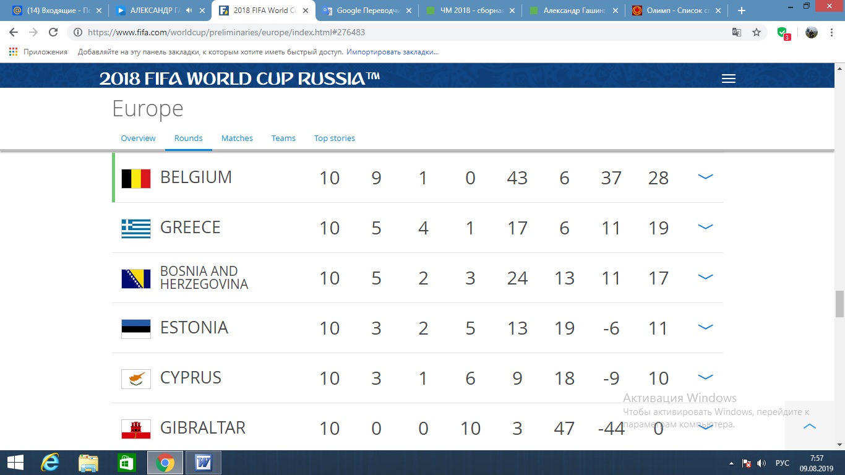Reload the page with the refresh icon
Screen dimensions: 845x475
pos(53,33)
